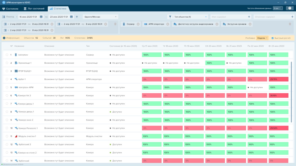The image size is (296, 166).
Task: Add period with the plus icon
Action: pos(77,17)
